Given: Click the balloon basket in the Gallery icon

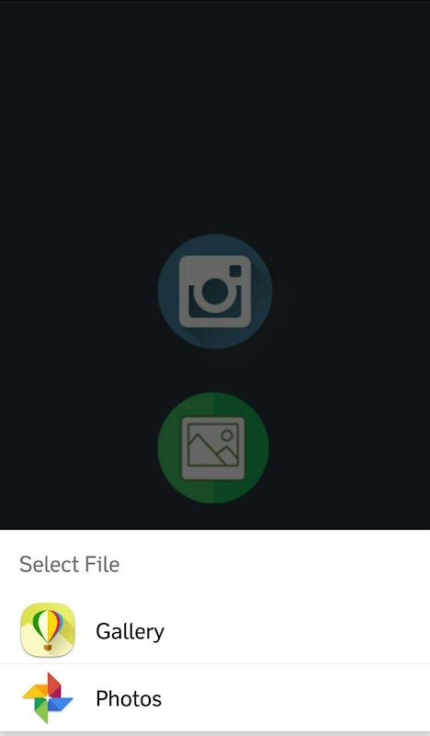Looking at the screenshot, I should [x=48, y=648].
